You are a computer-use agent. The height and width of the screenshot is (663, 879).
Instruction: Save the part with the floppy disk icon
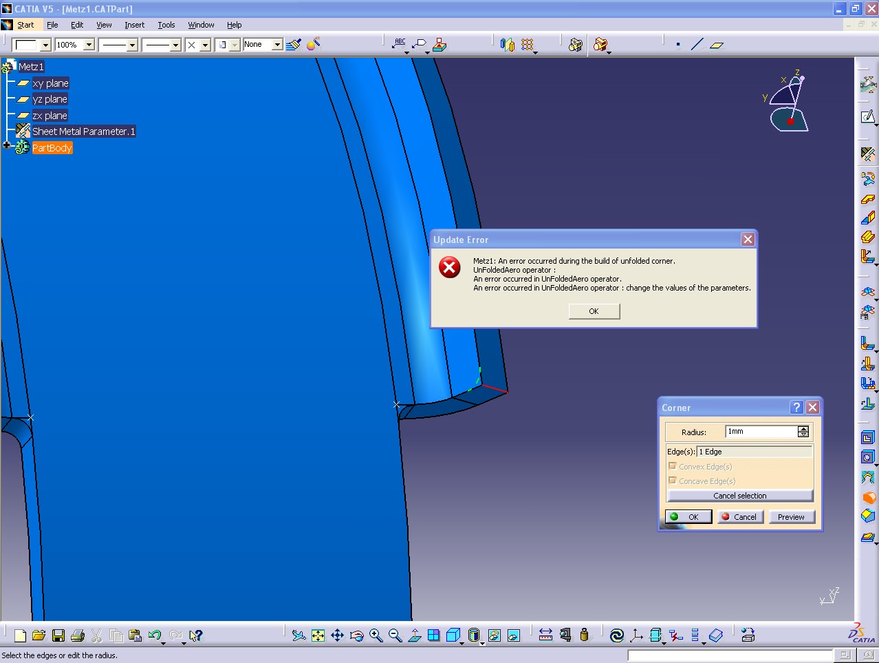tap(58, 635)
